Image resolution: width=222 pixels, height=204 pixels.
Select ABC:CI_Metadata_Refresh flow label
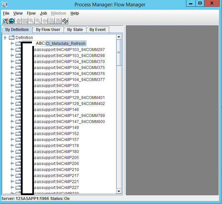point(61,44)
